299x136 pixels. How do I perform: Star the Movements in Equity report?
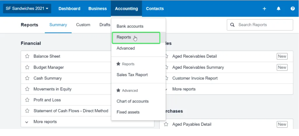27,89
